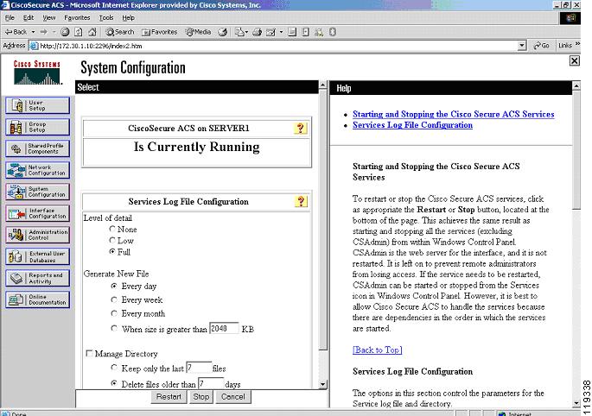
Task: Open the Edit button dropdown arrow
Action: 281,32
